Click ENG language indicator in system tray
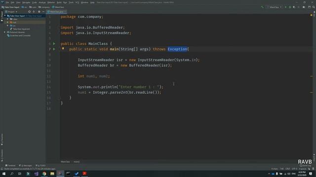Viewport: 316px width, 177px height. pos(294,174)
